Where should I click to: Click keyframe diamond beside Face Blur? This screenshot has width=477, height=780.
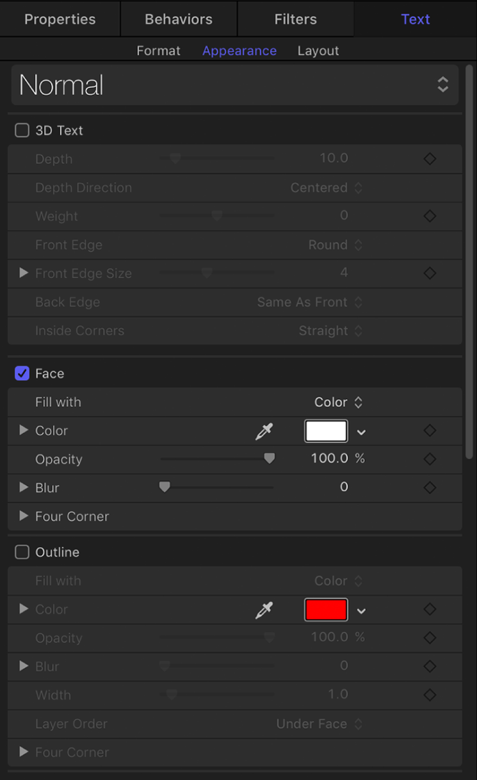click(x=430, y=488)
